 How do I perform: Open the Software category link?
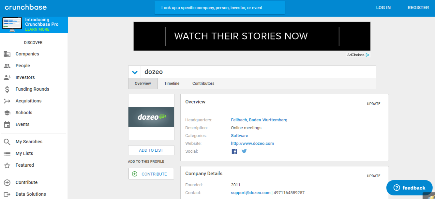pyautogui.click(x=239, y=136)
